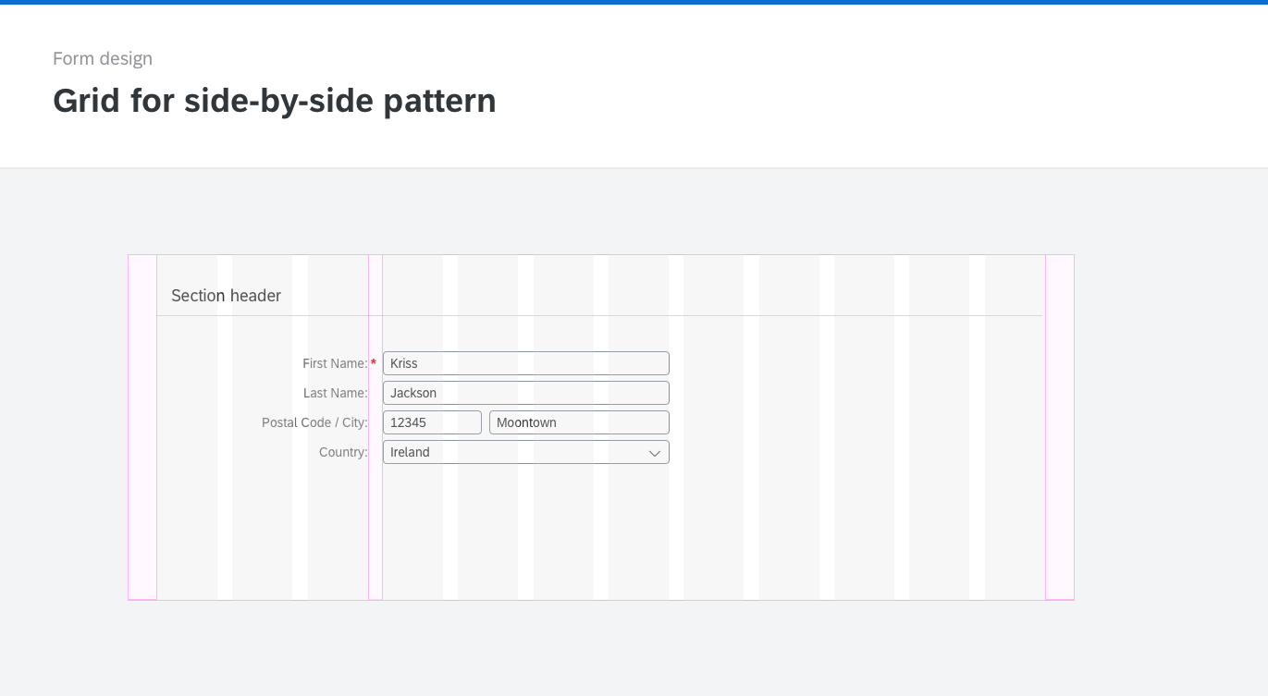The image size is (1268, 696).
Task: Click the City field showing Moontown
Action: click(x=578, y=421)
